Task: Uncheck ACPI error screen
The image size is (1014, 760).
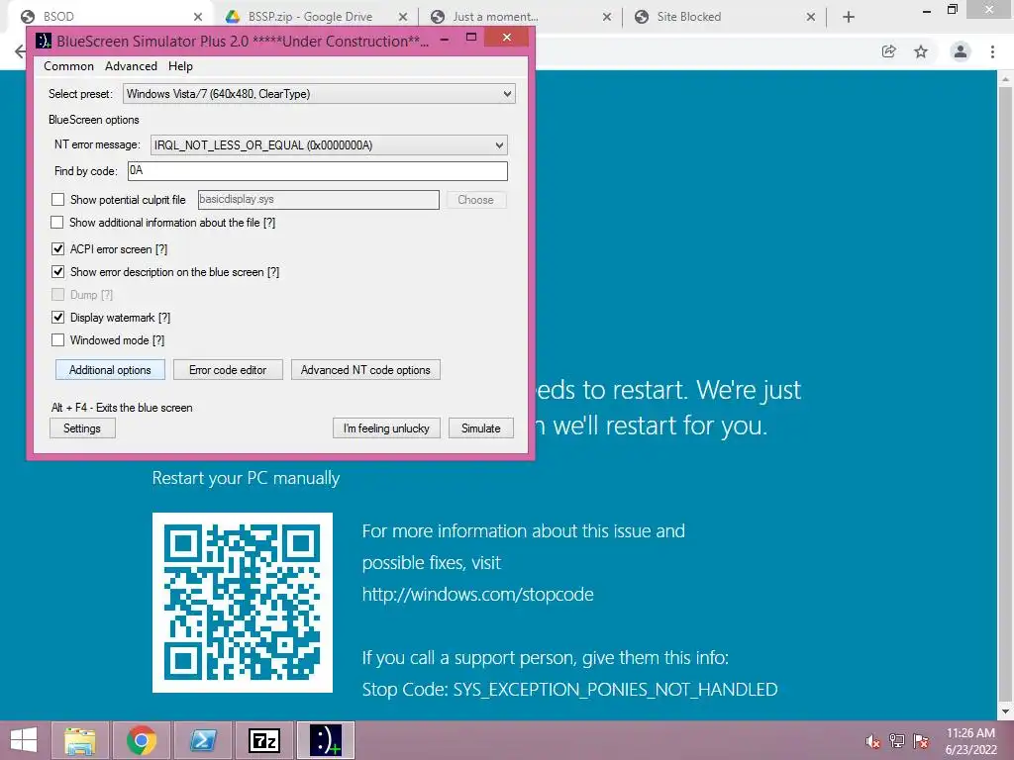Action: [58, 248]
